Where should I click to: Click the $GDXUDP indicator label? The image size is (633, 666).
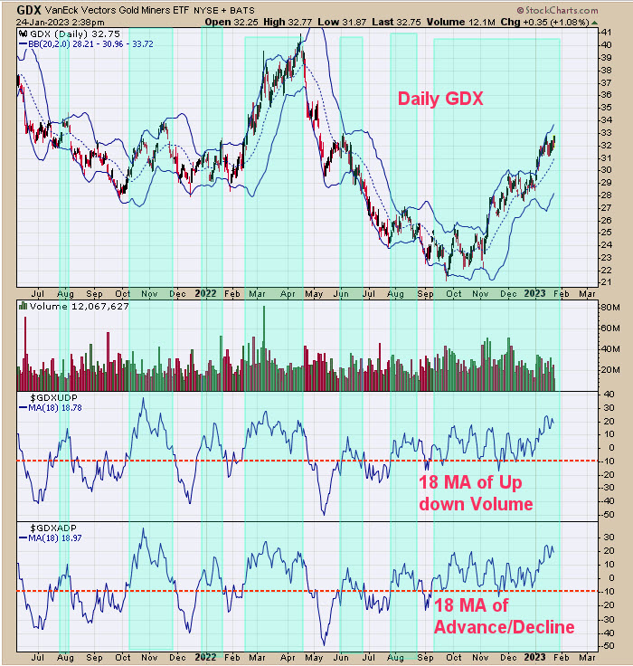(53, 397)
